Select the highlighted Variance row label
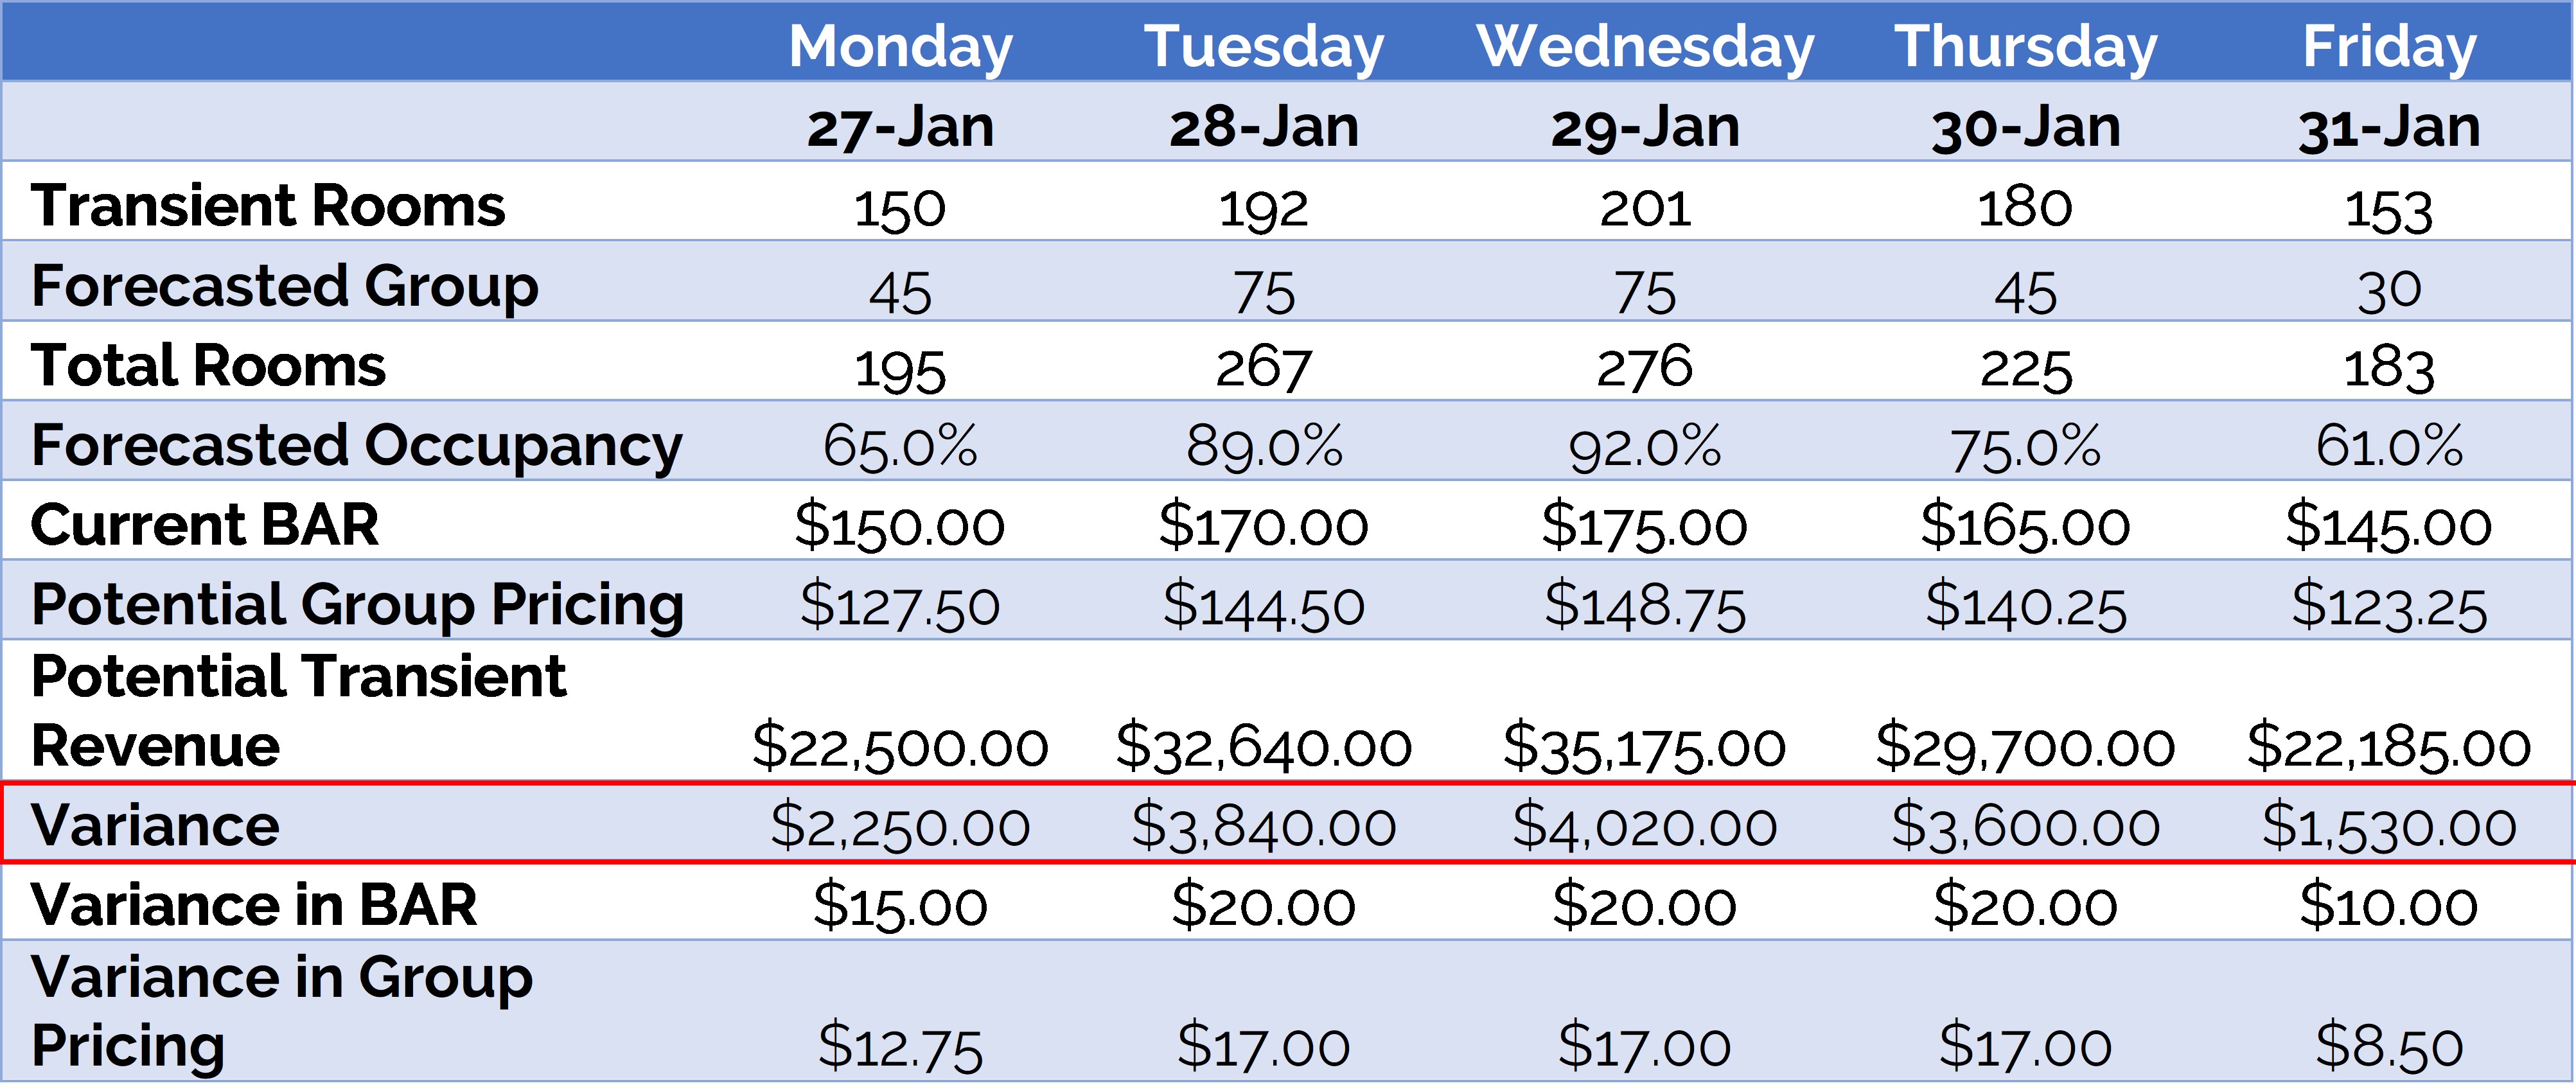 pos(155,825)
